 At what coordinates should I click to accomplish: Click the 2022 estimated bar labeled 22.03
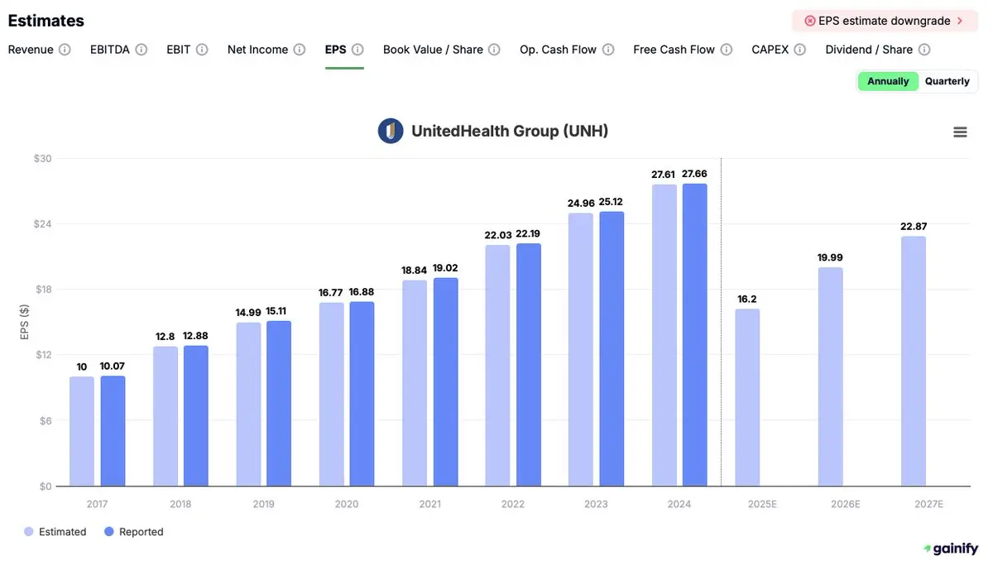pyautogui.click(x=498, y=366)
